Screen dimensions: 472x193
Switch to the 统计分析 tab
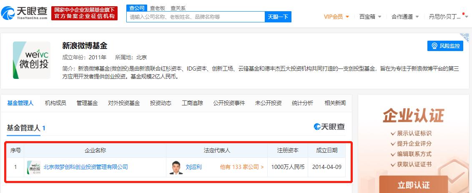pos(303,103)
